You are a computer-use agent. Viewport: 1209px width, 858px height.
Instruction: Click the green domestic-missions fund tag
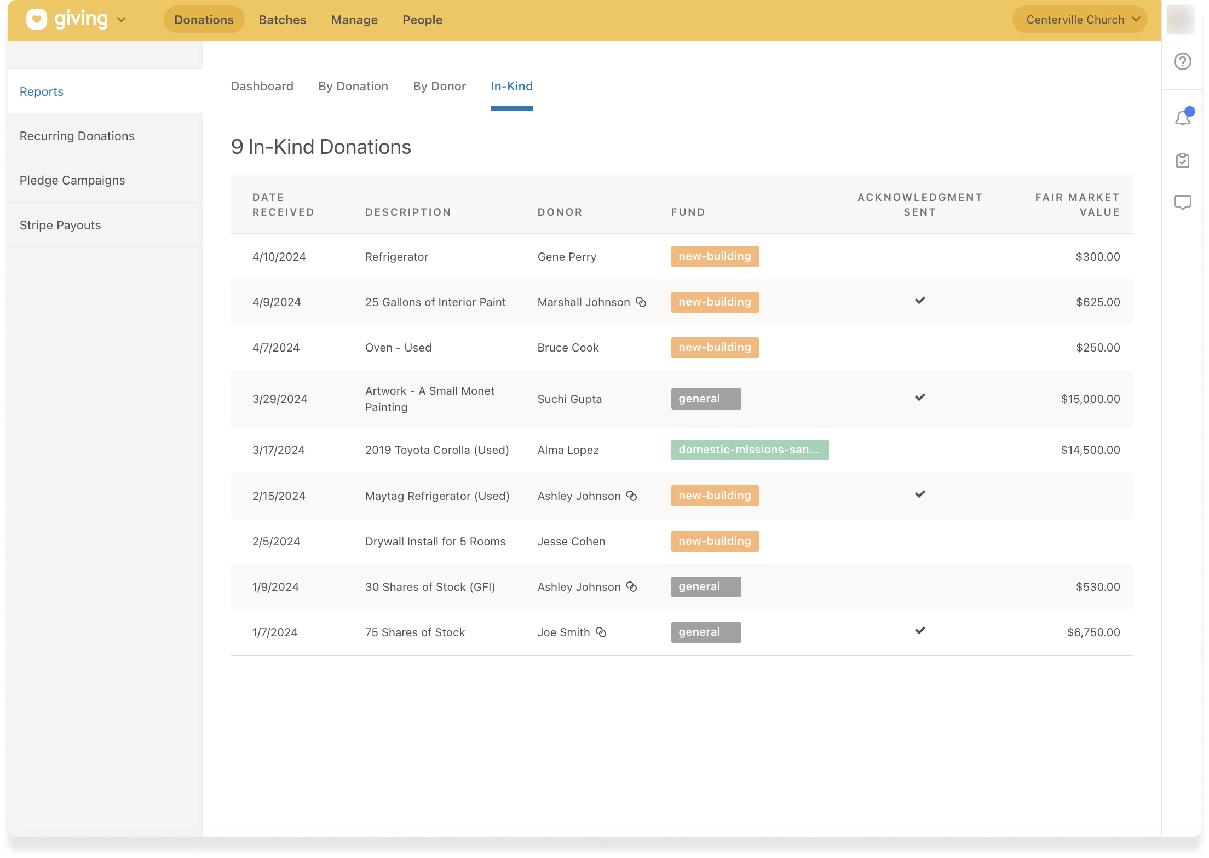[x=749, y=450]
